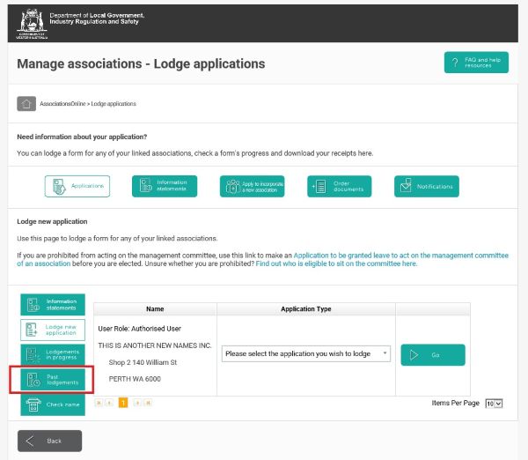
Task: Go to previous page of results
Action: tap(109, 403)
